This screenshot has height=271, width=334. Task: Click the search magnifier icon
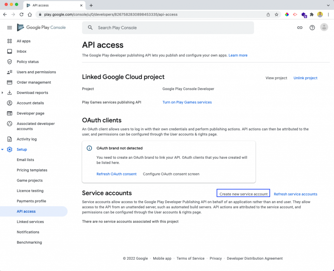(90, 28)
